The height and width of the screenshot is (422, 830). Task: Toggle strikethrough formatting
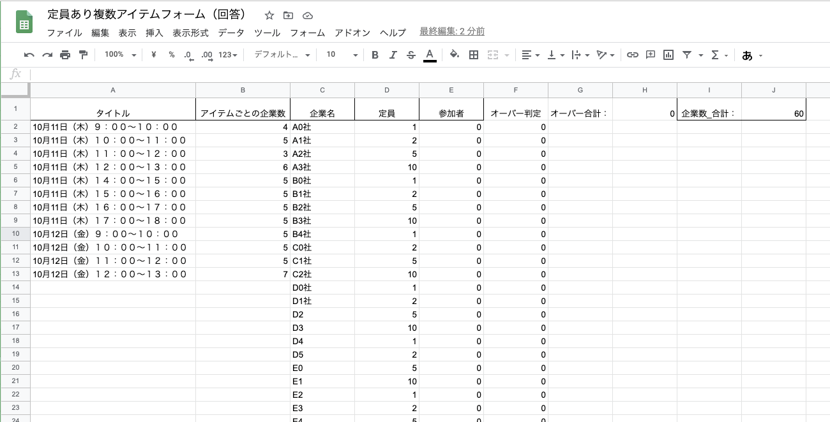tap(411, 55)
